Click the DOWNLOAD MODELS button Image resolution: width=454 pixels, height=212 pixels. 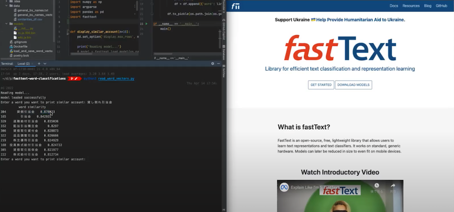click(353, 85)
